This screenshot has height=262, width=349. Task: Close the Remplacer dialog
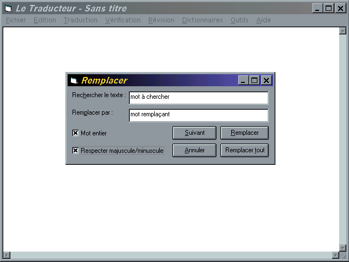(x=266, y=80)
